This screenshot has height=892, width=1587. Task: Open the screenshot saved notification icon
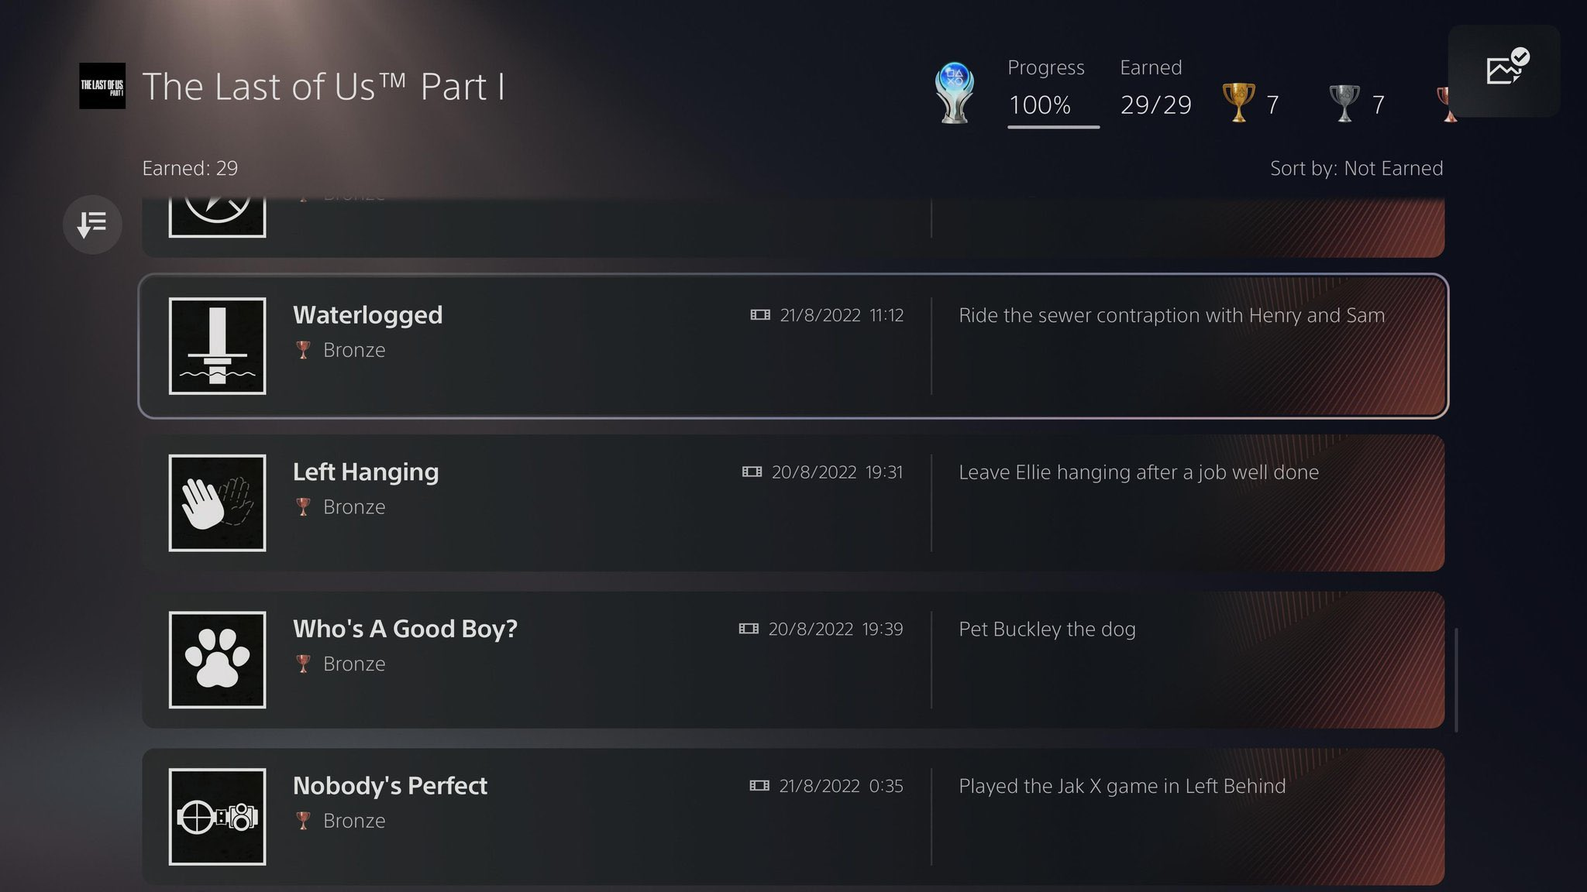pos(1504,70)
